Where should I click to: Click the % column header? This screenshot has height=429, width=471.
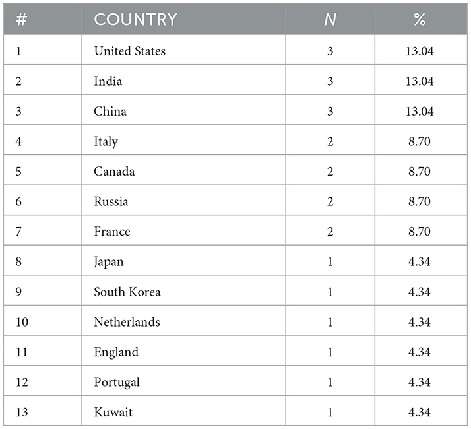pyautogui.click(x=420, y=20)
